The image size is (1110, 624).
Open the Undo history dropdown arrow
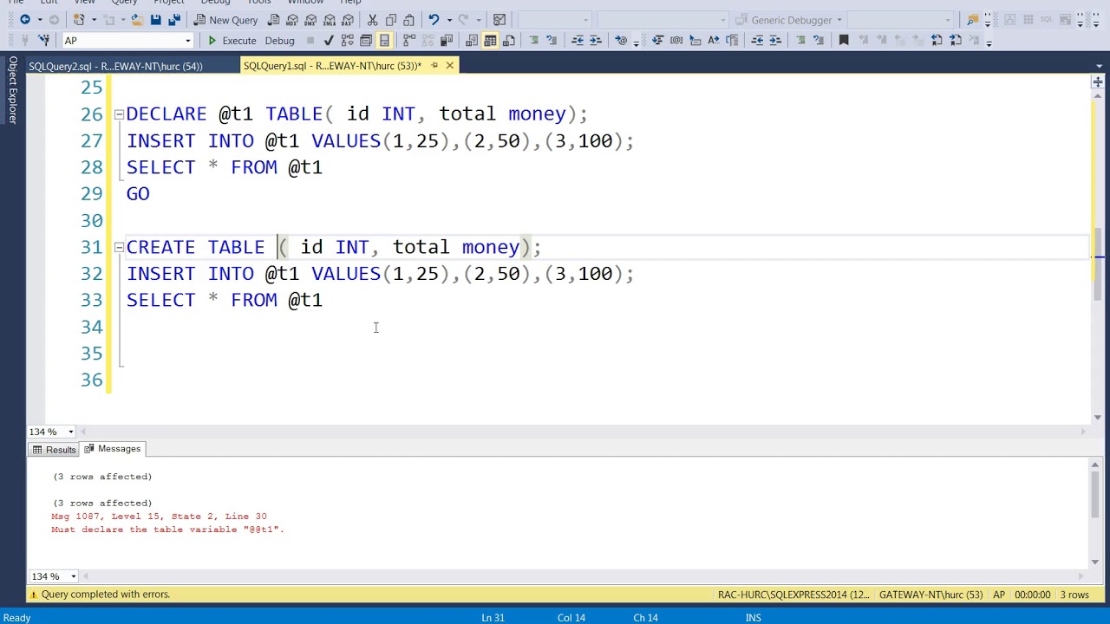tap(449, 20)
